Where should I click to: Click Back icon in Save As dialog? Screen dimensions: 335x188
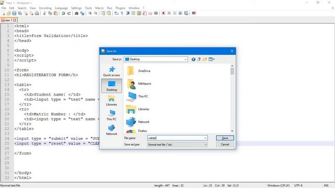tap(193, 59)
